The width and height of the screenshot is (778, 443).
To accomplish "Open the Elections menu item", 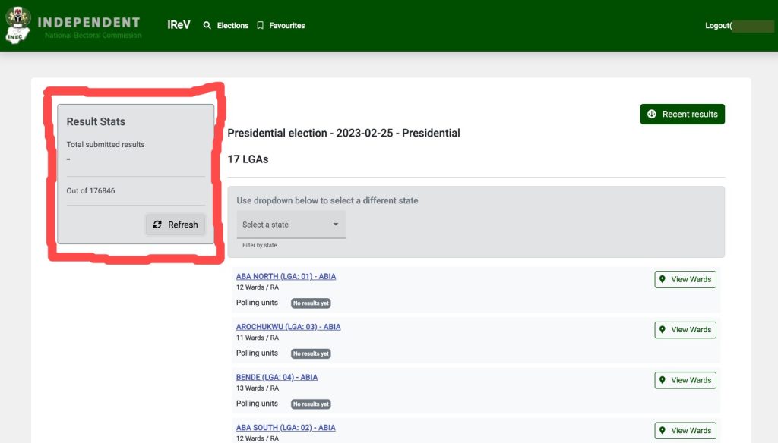I will pyautogui.click(x=232, y=26).
